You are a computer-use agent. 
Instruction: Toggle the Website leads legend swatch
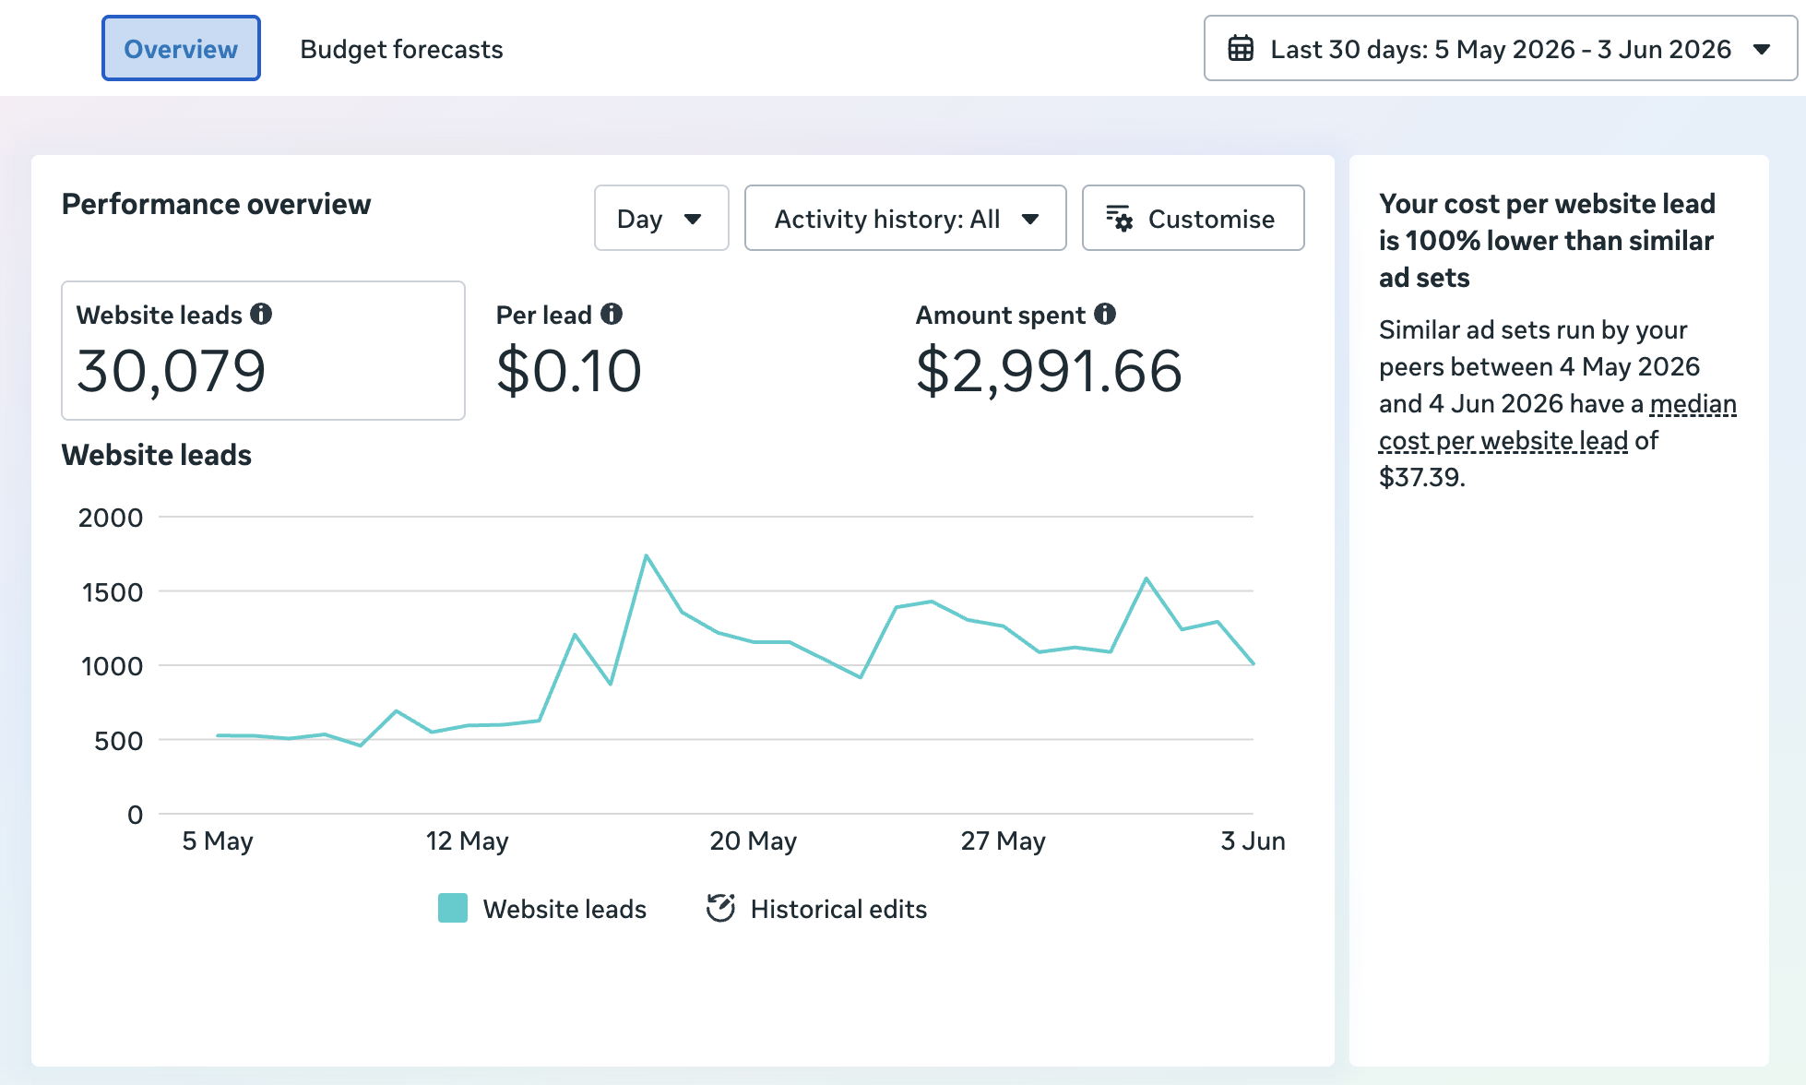[x=453, y=909]
